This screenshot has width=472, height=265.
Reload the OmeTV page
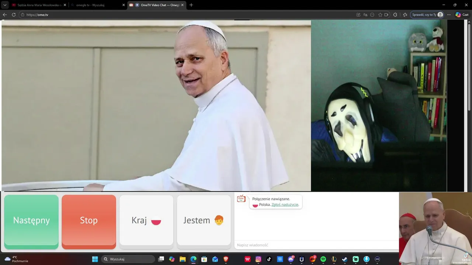(14, 15)
